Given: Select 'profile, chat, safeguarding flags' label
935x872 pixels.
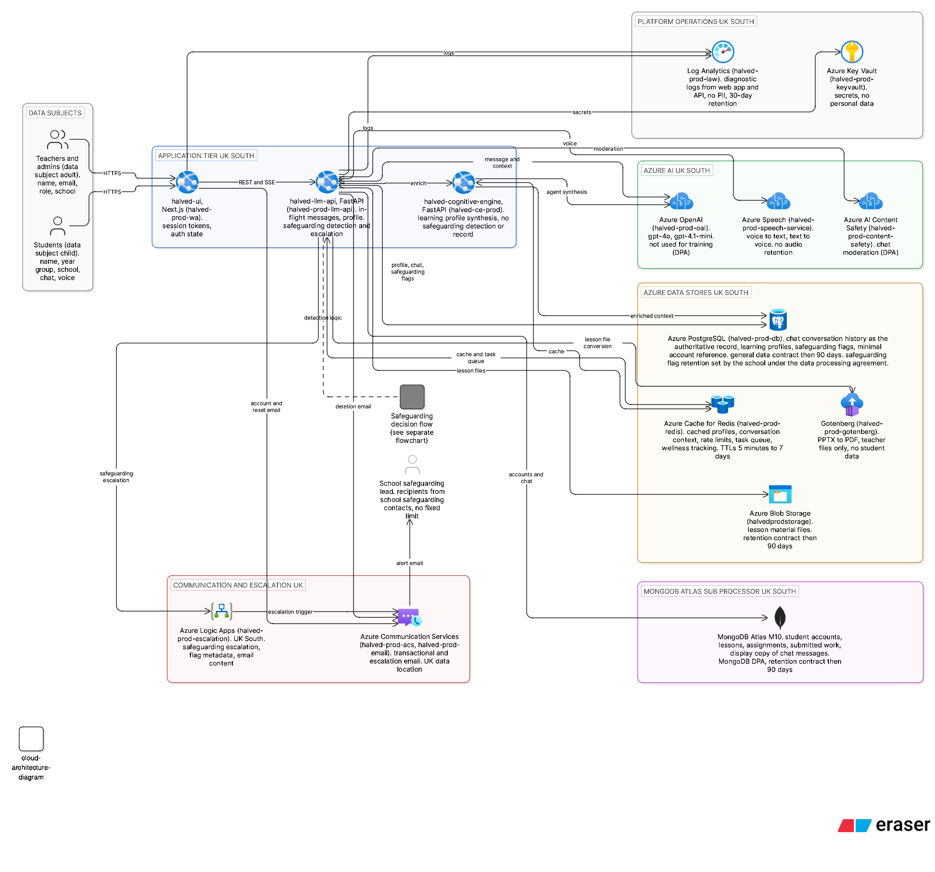Looking at the screenshot, I should coord(407,272).
